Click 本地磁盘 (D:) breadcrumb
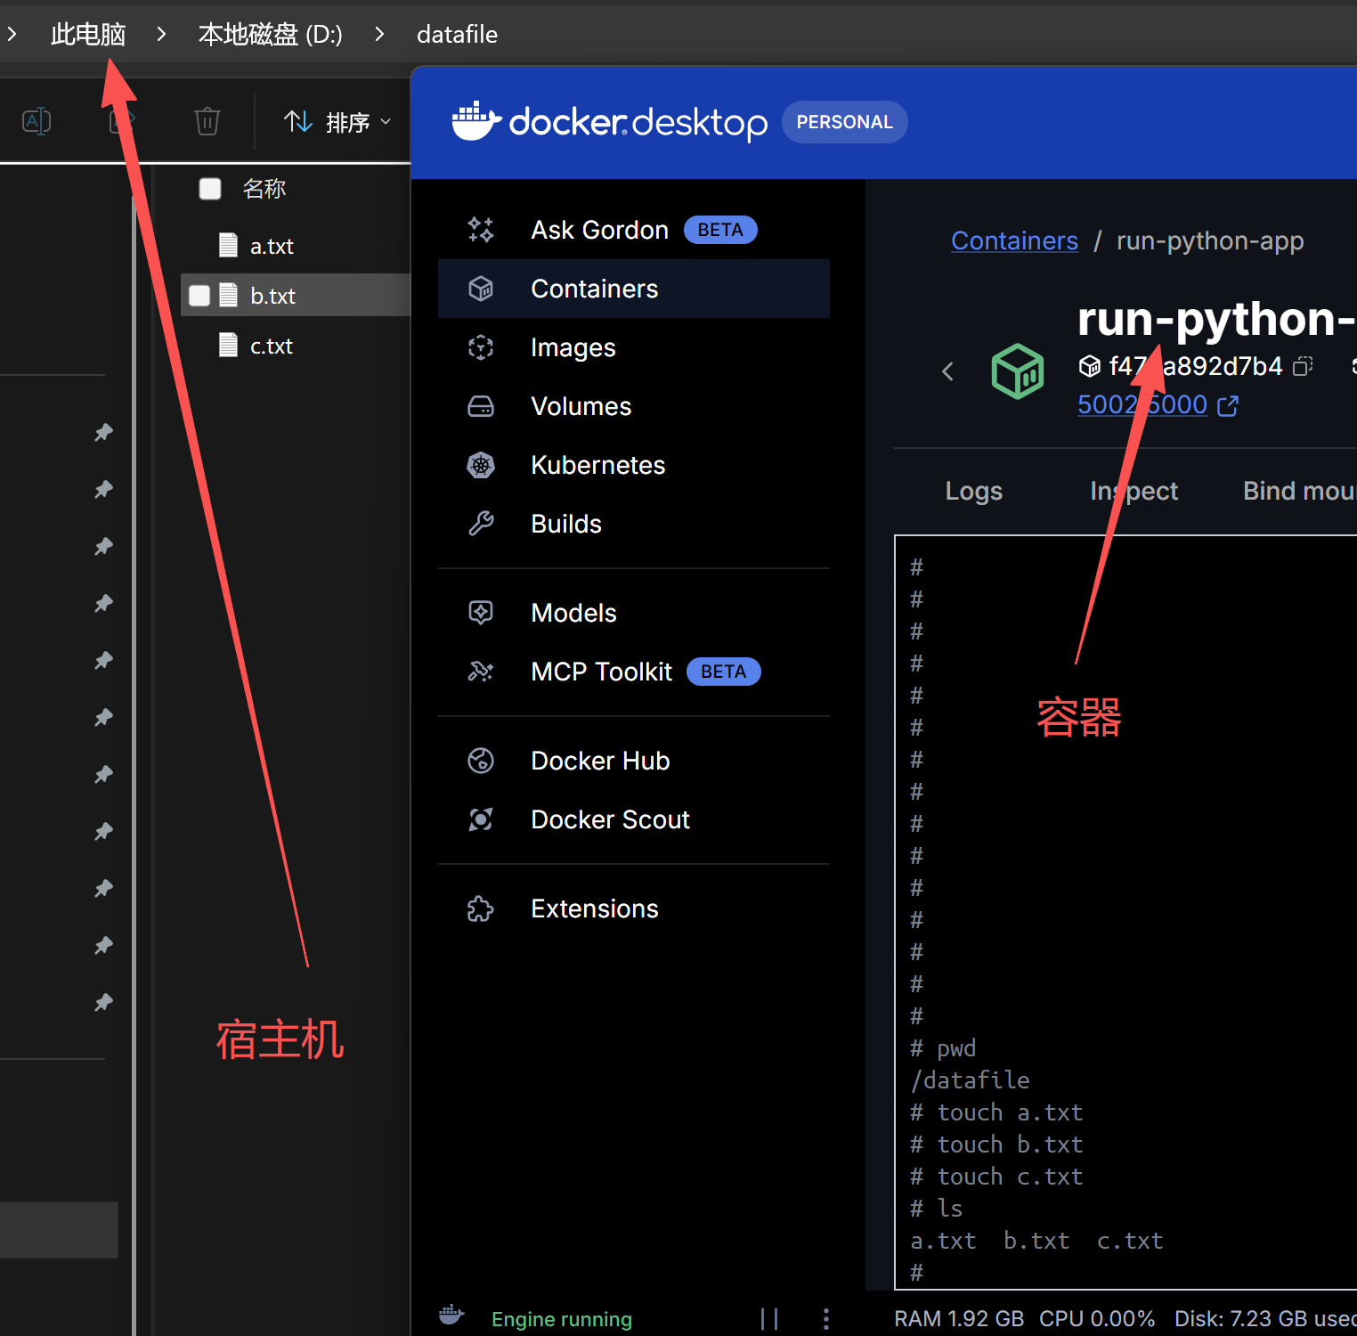 tap(270, 35)
